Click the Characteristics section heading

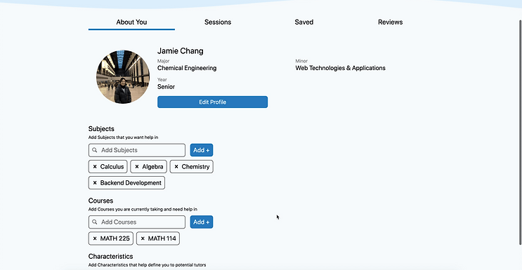[110, 257]
